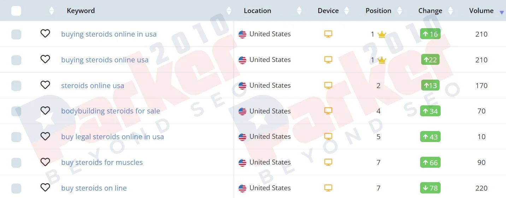Click heart icon beside 'buy steroids on line'
The height and width of the screenshot is (198, 506).
pos(45,187)
